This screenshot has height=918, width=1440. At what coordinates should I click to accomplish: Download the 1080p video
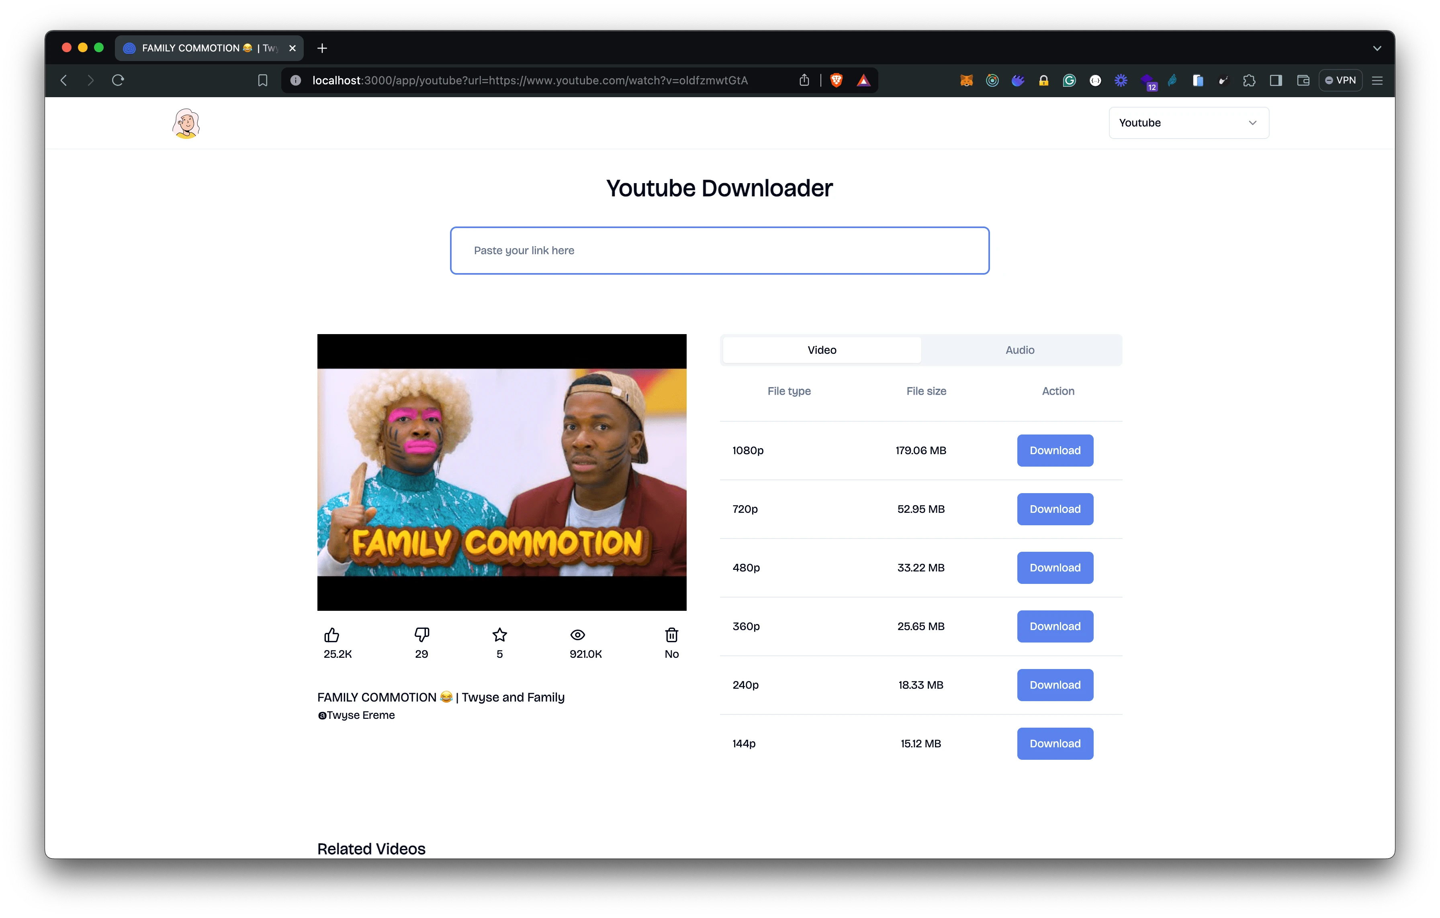tap(1055, 450)
